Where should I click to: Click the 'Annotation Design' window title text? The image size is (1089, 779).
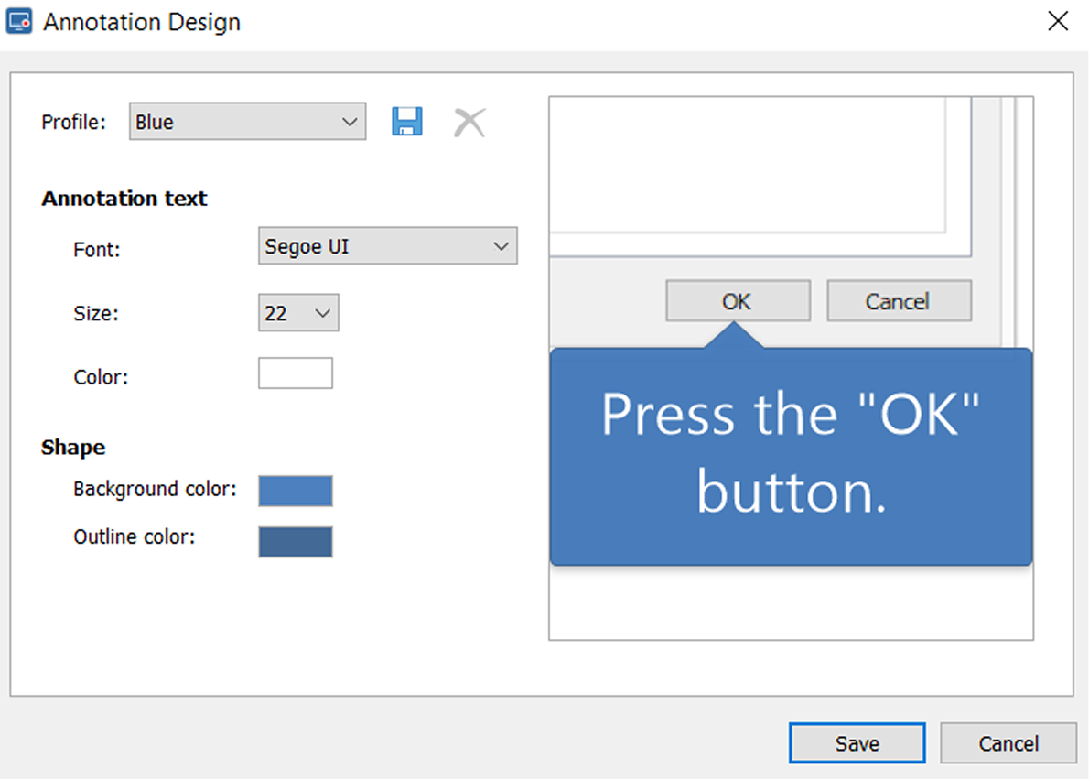[142, 22]
